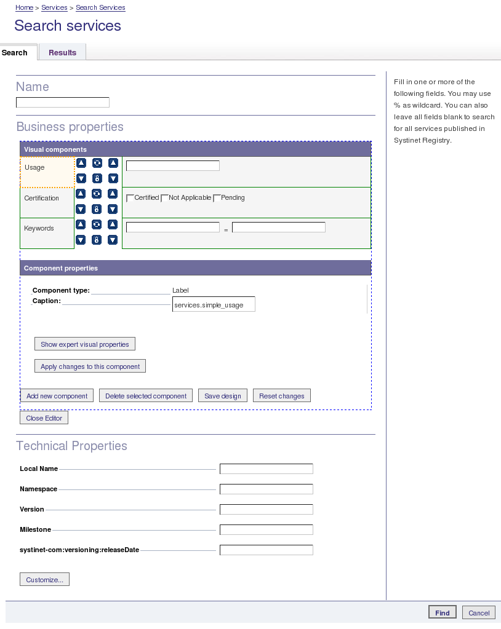Click the Component properties header

196,268
